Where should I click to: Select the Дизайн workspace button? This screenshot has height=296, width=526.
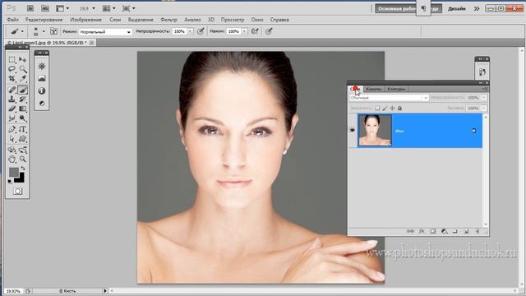click(457, 9)
